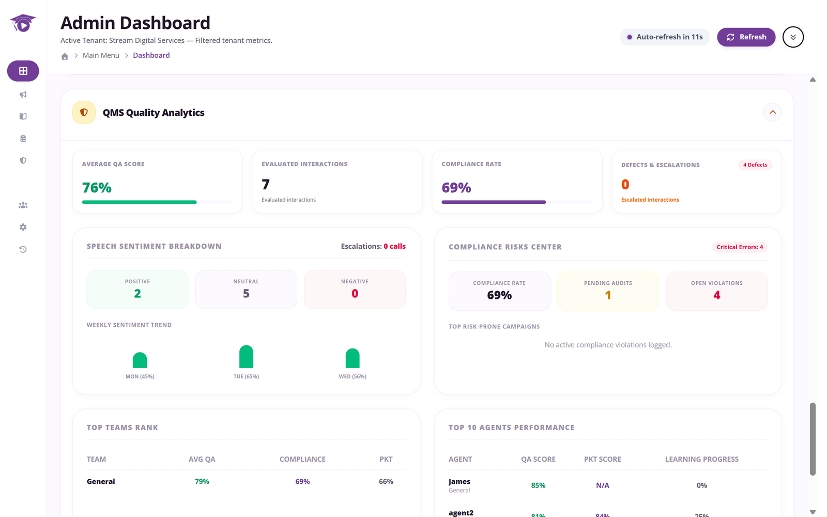This screenshot has height=517, width=827.
Task: Click the QMS Quality Analytics shield icon
Action: (84, 112)
